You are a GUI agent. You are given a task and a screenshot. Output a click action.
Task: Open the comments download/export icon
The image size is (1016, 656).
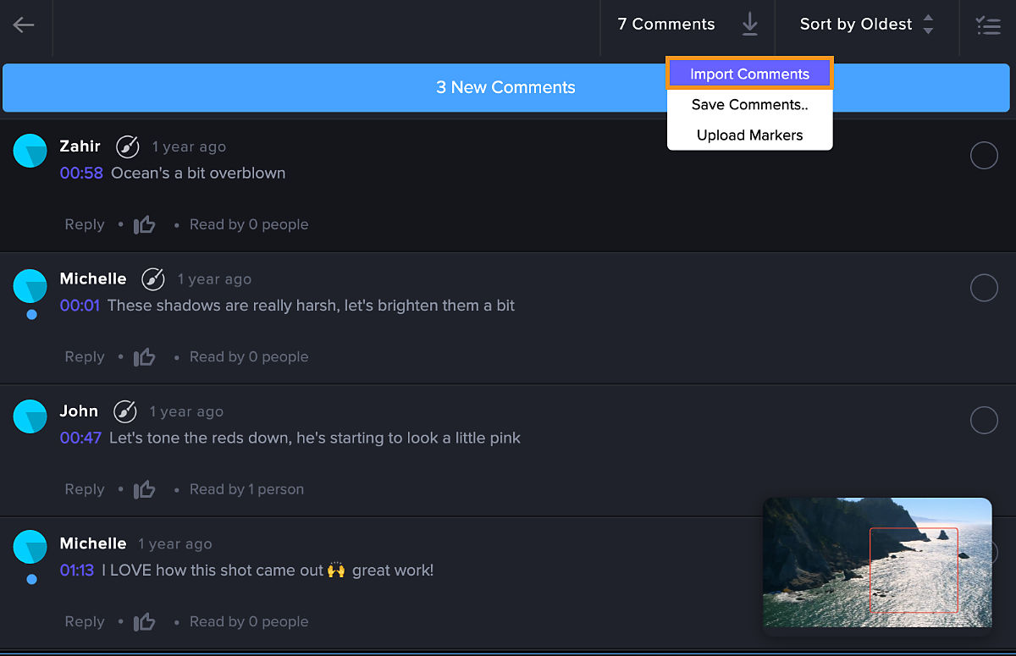tap(749, 25)
